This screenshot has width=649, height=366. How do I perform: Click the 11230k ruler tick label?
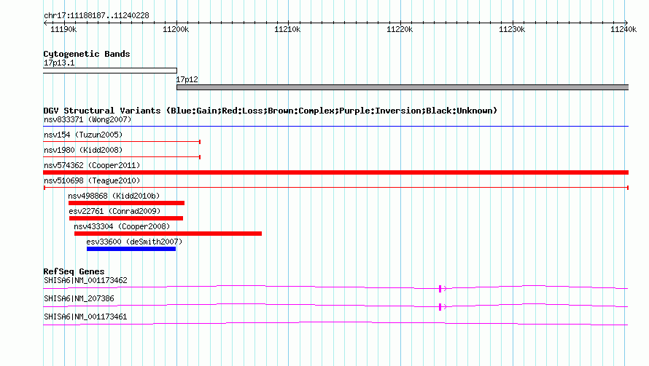pos(512,29)
